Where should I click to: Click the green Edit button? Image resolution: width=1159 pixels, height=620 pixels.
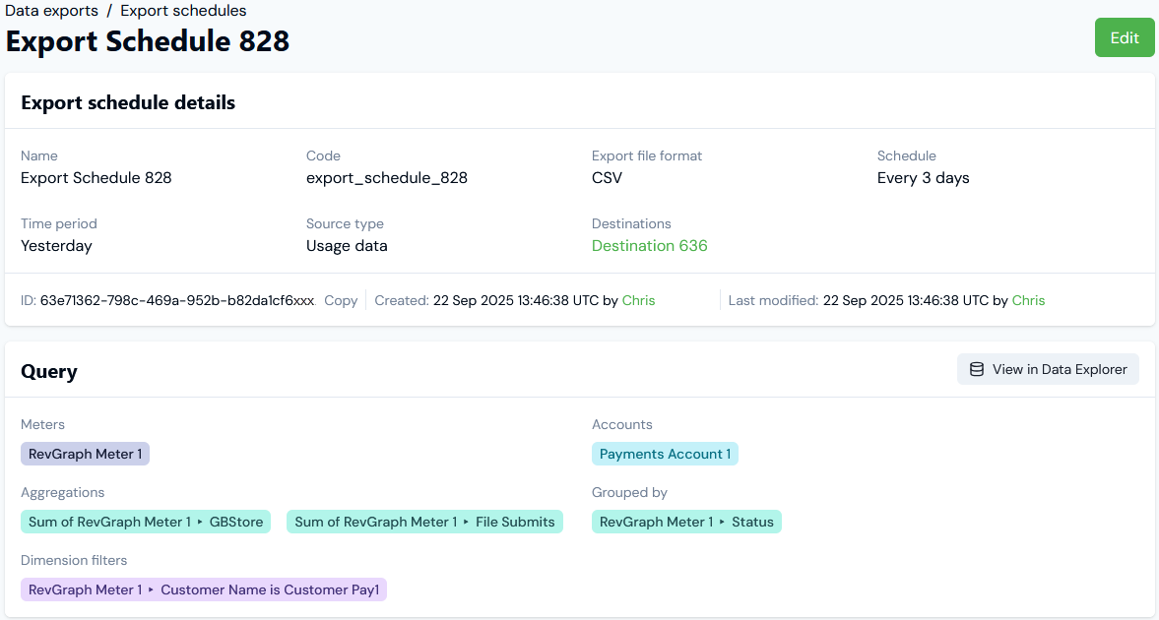point(1124,37)
